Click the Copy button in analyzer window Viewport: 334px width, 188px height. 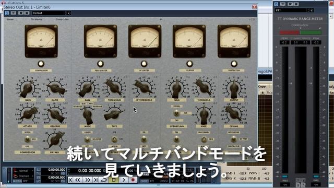(x=262, y=86)
